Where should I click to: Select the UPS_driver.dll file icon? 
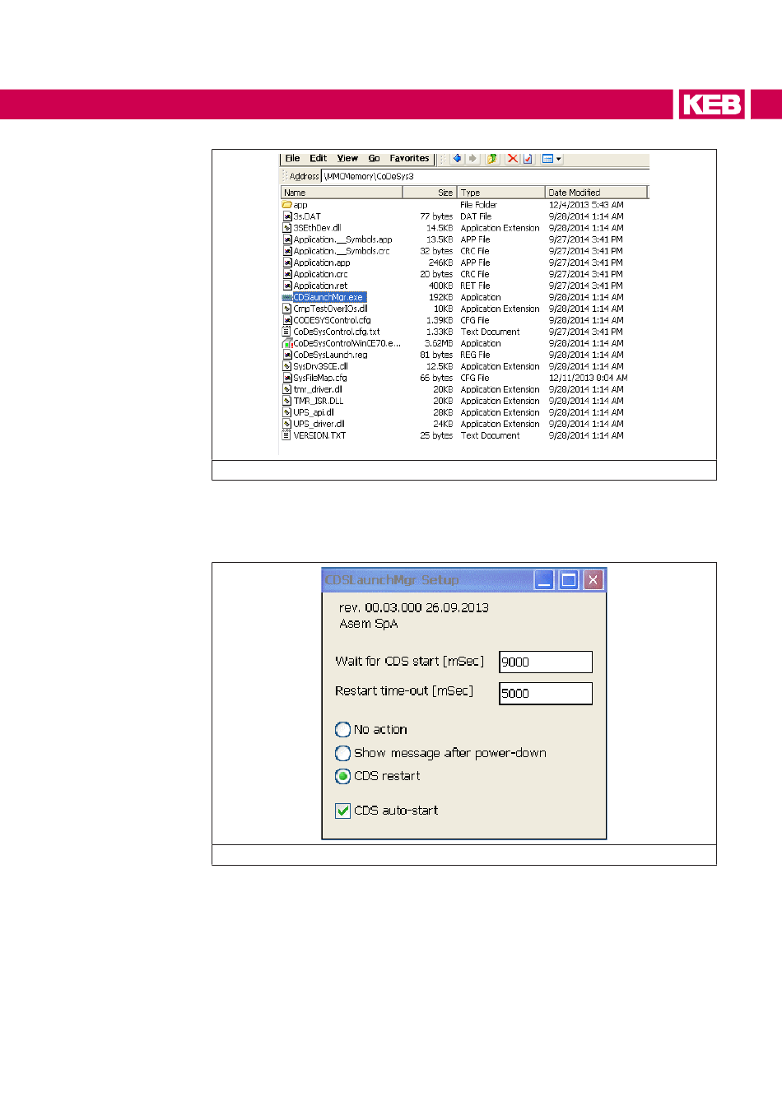point(287,424)
